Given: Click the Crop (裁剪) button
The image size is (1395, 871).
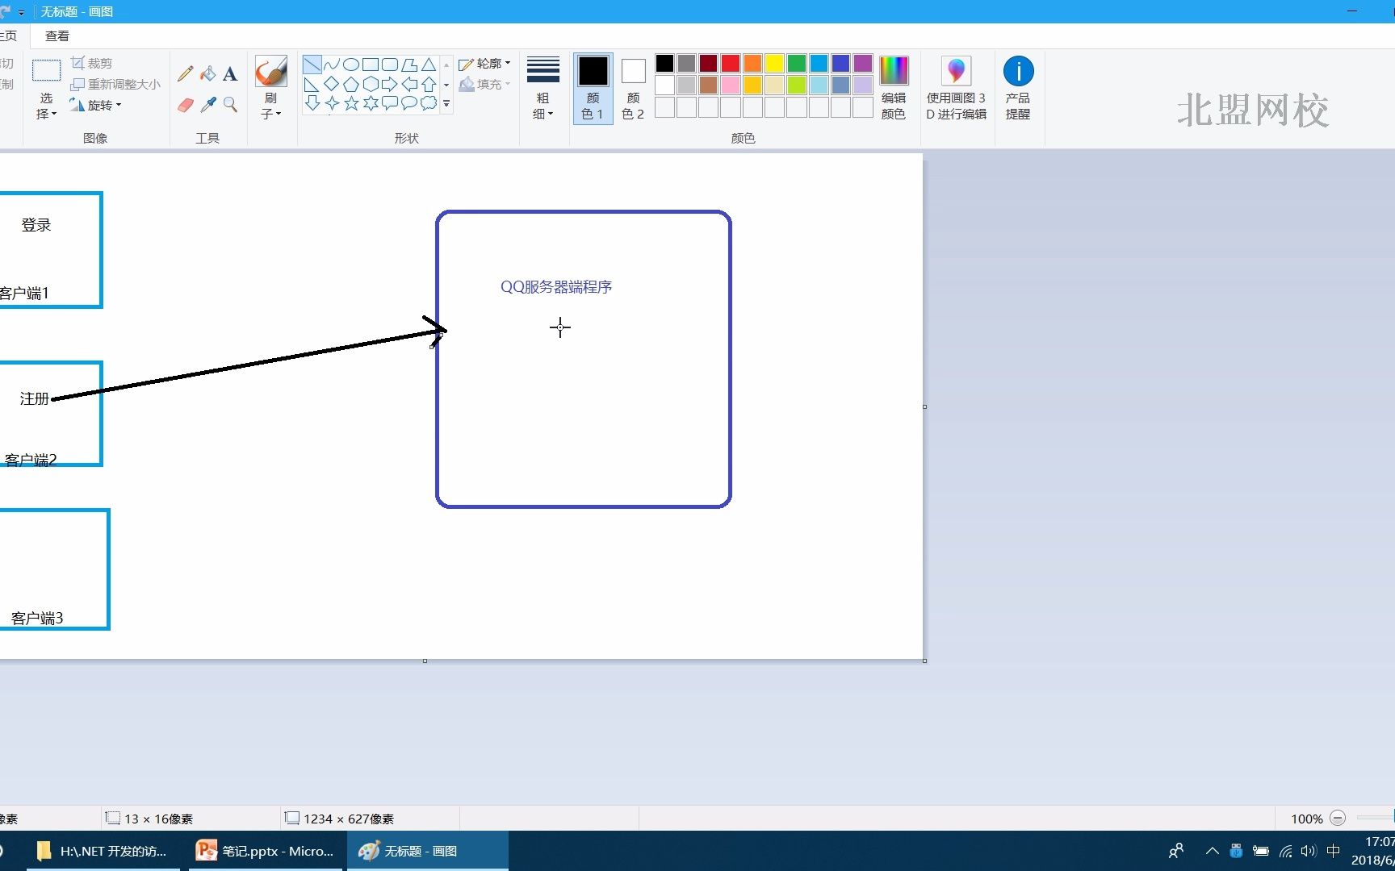Looking at the screenshot, I should [91, 63].
